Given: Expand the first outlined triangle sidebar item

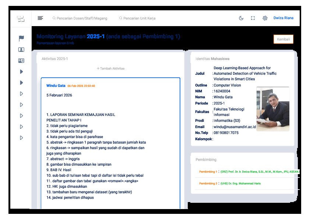Looking at the screenshot, I should (21, 94).
